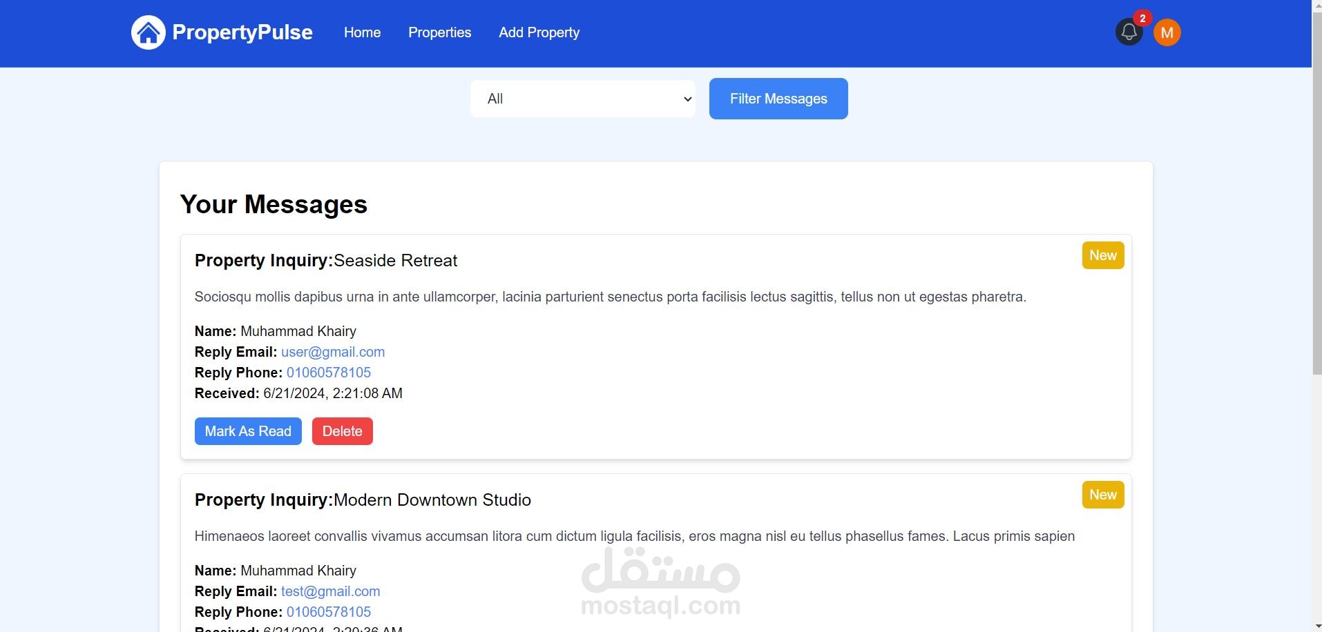
Task: Open the notifications bell icon
Action: [1129, 32]
